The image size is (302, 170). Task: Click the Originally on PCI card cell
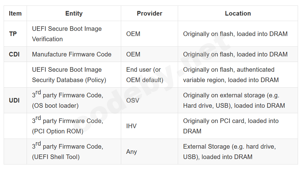231,126
